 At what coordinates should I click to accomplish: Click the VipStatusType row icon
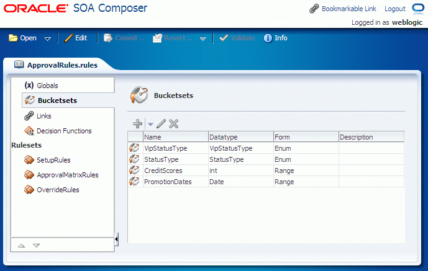click(134, 148)
